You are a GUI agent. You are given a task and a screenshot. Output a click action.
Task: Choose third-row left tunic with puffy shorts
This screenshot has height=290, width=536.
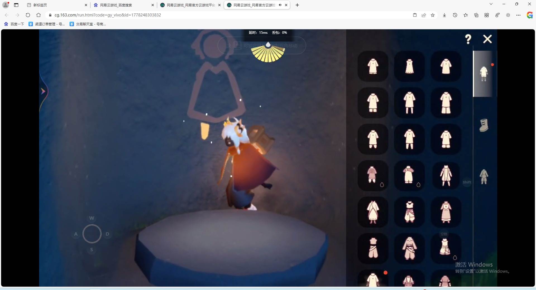[373, 139]
